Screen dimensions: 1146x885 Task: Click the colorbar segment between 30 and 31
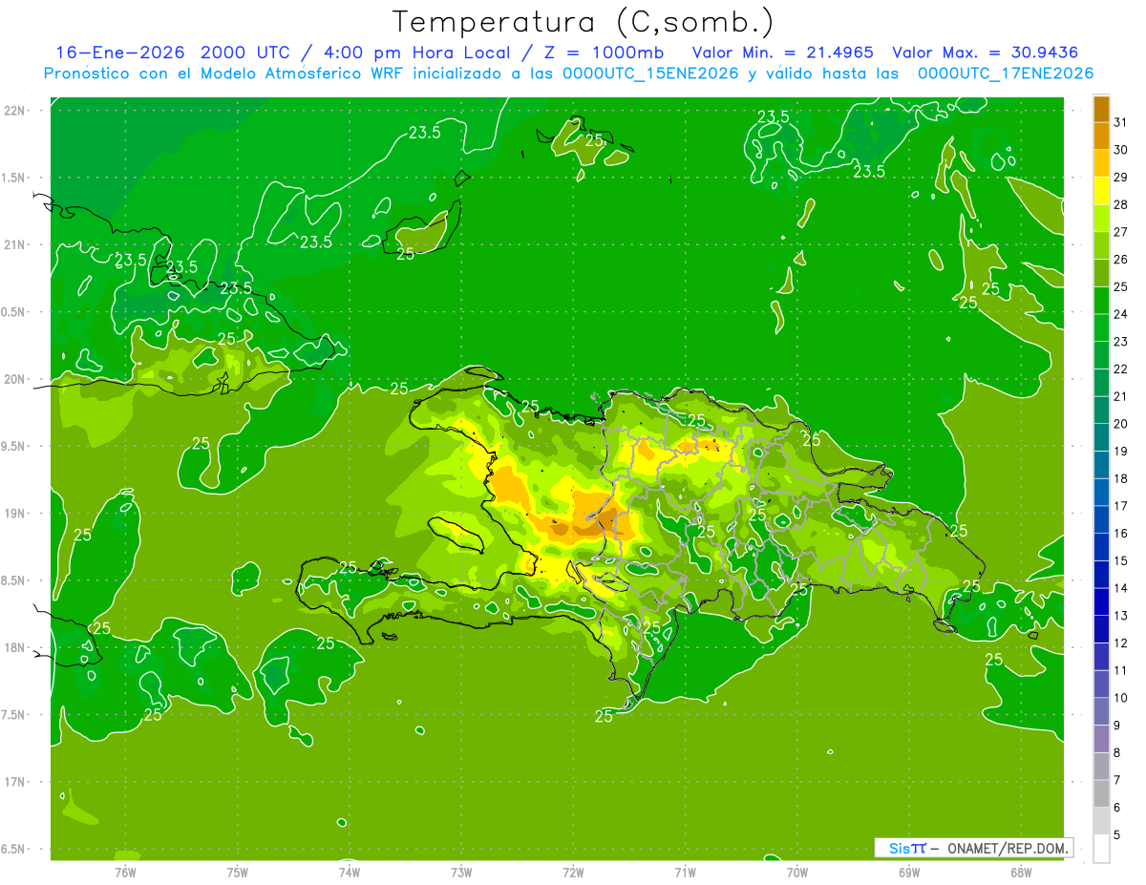coord(1101,137)
